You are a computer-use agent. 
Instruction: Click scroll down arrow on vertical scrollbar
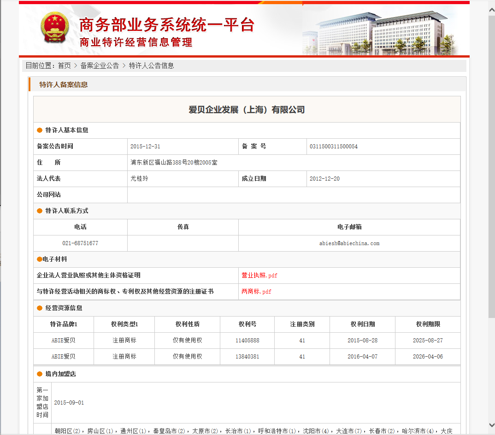click(491, 425)
